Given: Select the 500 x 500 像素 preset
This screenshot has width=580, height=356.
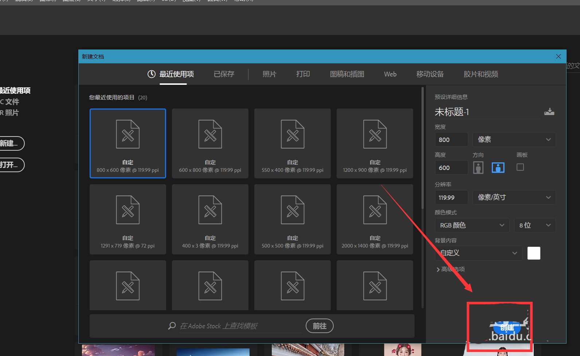Looking at the screenshot, I should [293, 219].
